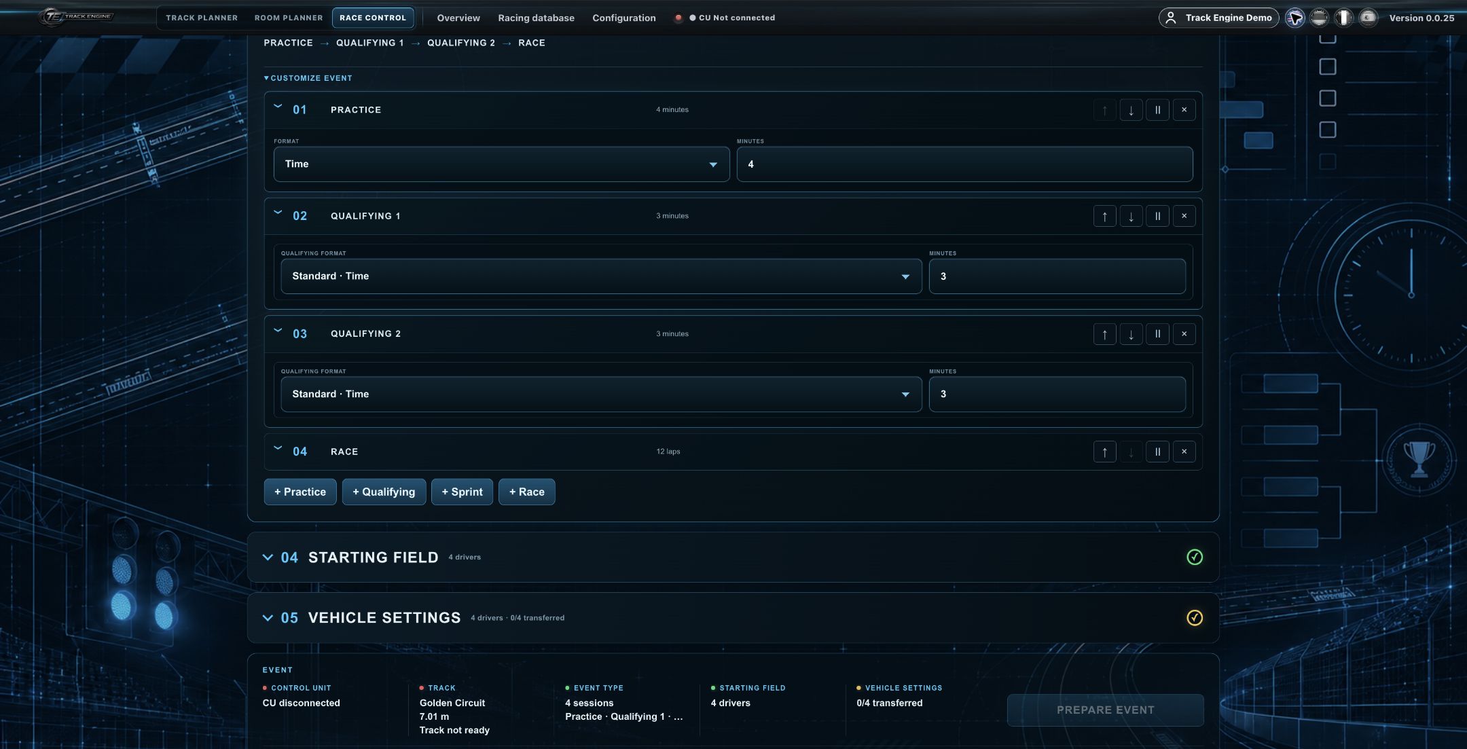This screenshot has width=1467, height=749.
Task: Move Race session up in order
Action: 1104,452
